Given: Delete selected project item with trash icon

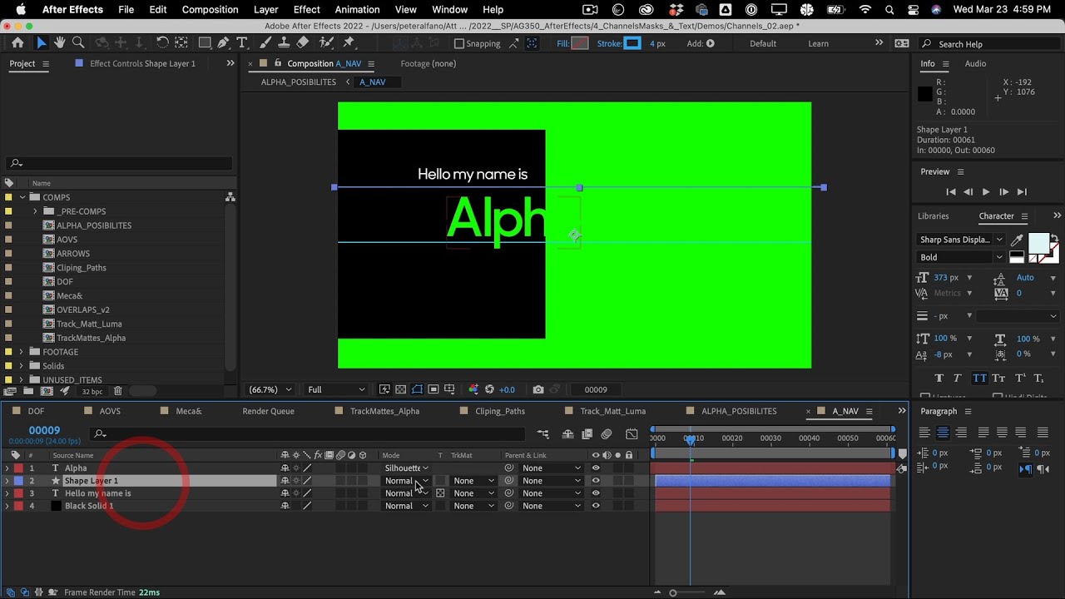Looking at the screenshot, I should (118, 391).
